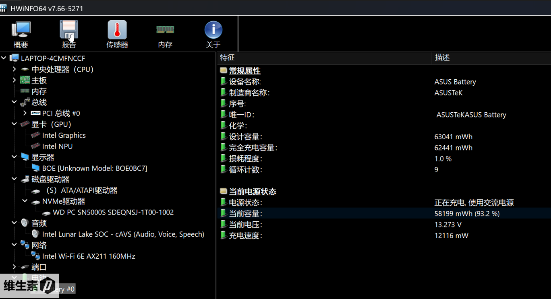Expand the PCI 总线 #0 node
The width and height of the screenshot is (551, 299).
(x=25, y=113)
